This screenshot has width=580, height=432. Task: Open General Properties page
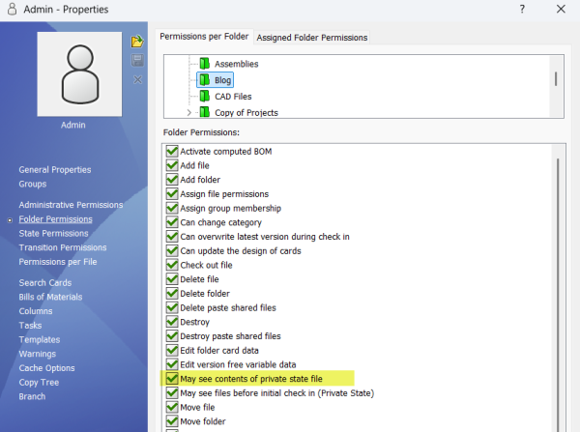pos(55,170)
